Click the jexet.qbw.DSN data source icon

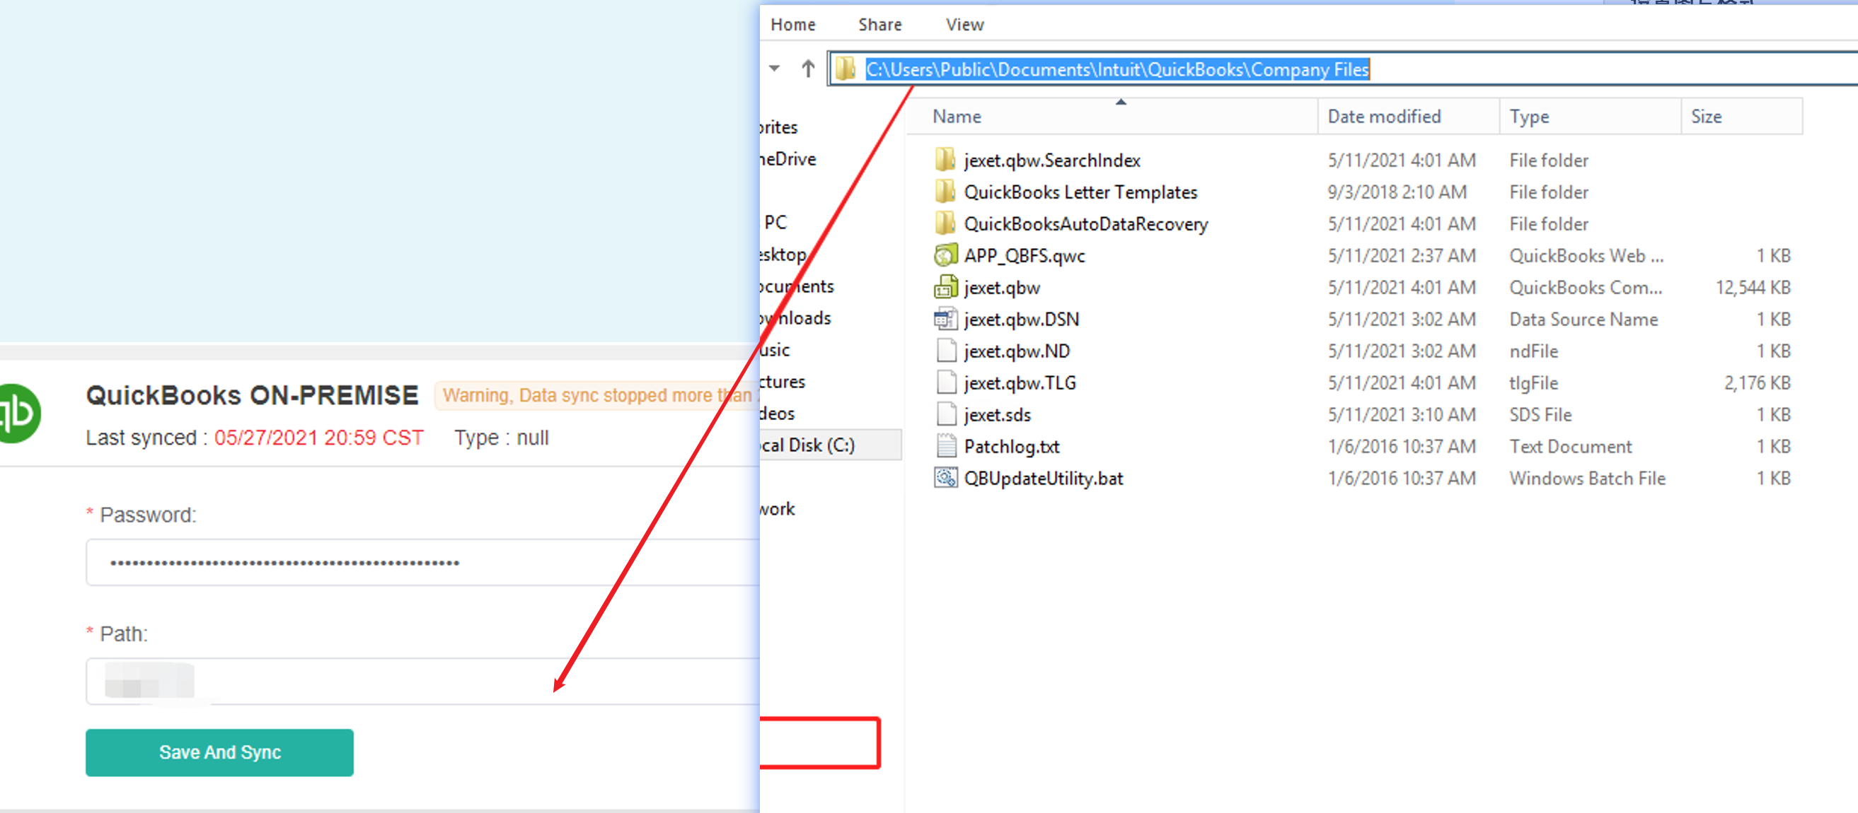[x=945, y=320]
